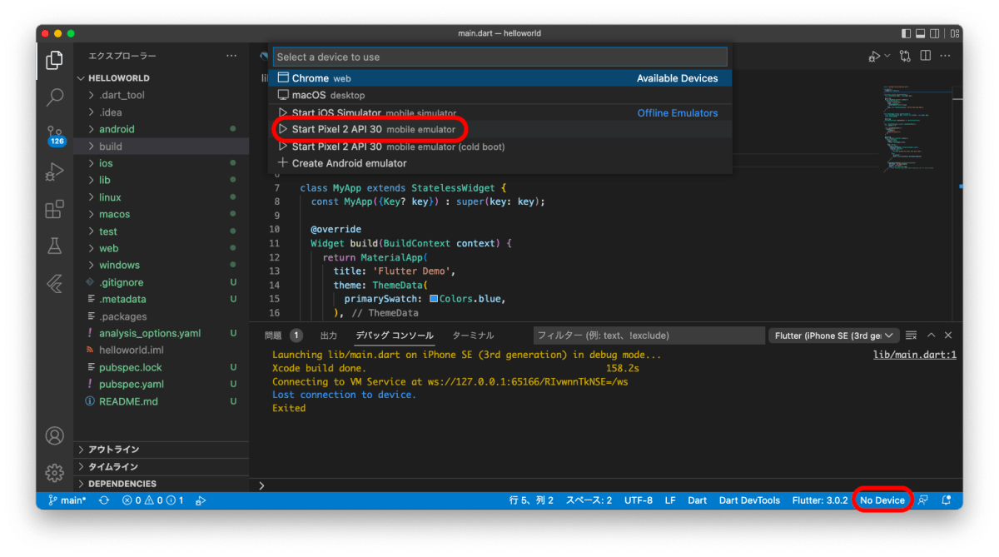This screenshot has width=999, height=557.
Task: Open the Explorer view in activity bar
Action: [x=55, y=60]
